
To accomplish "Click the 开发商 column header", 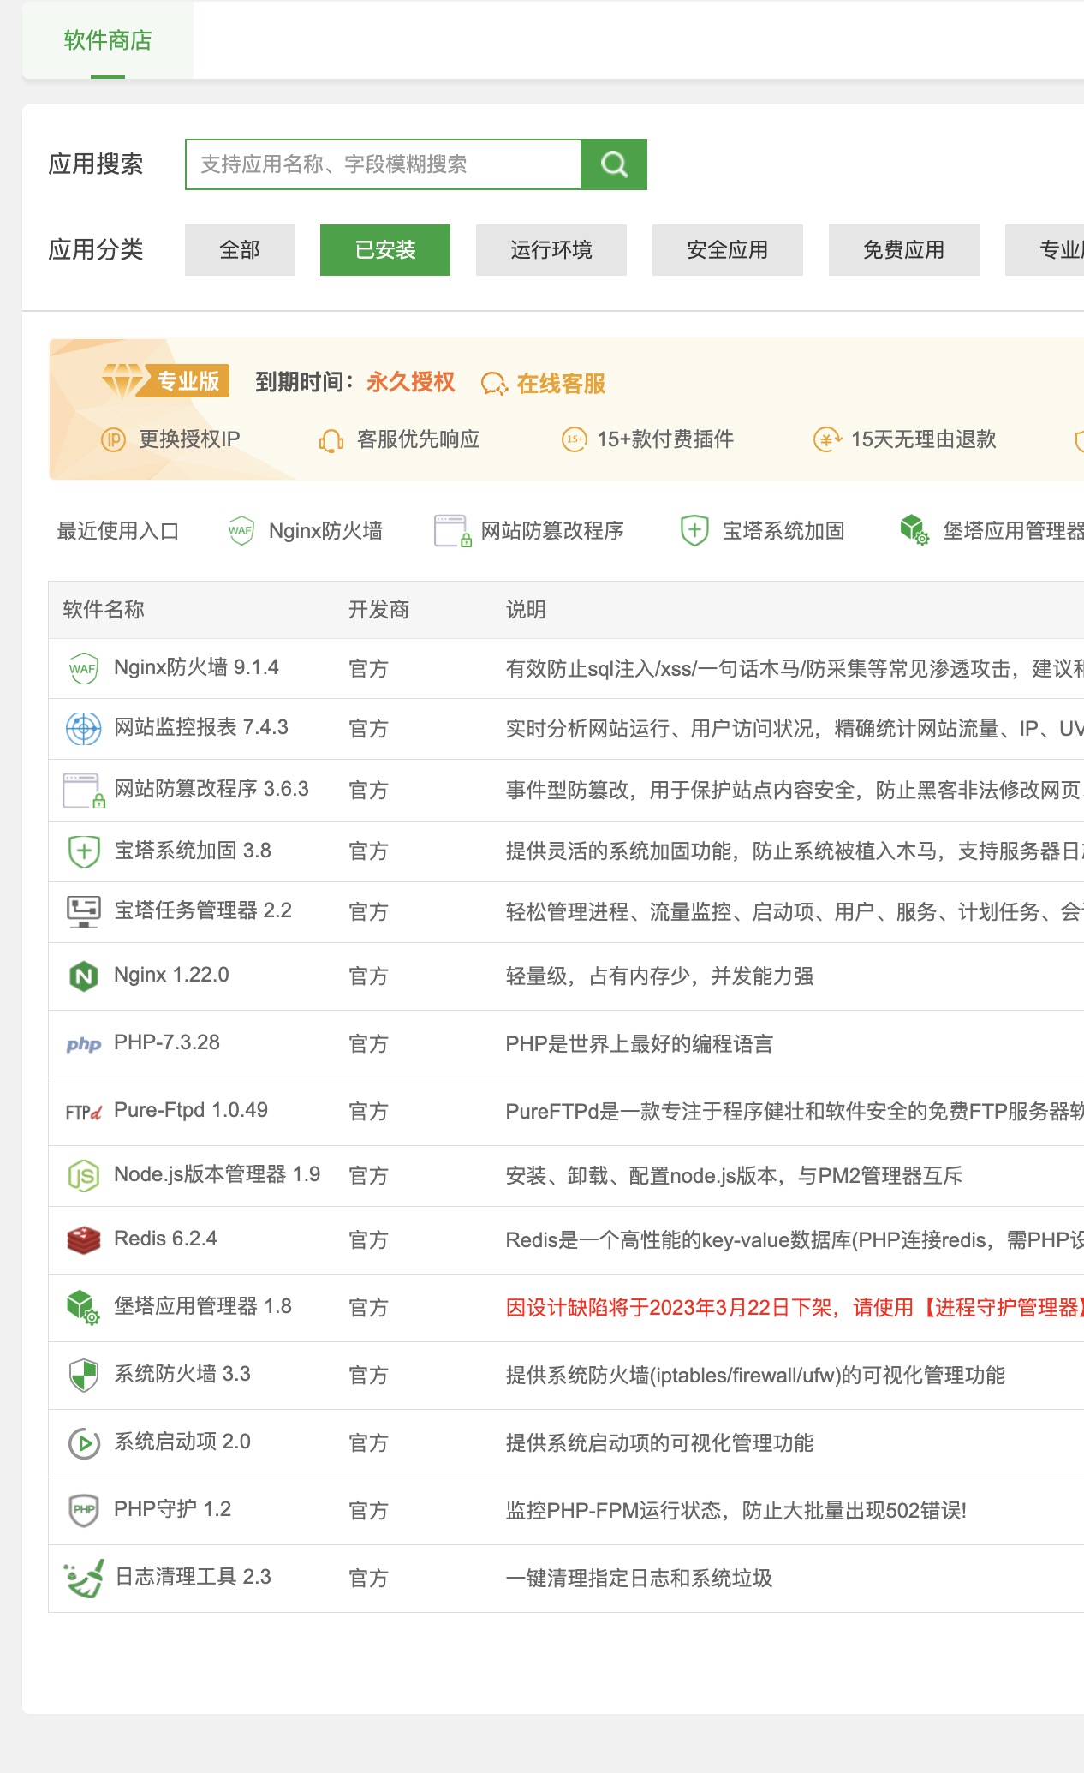I will tap(379, 610).
